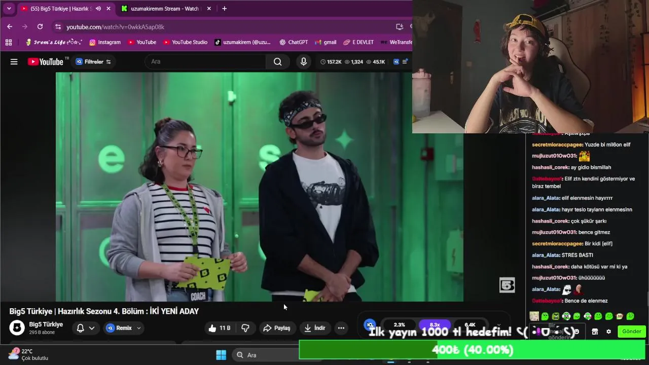Click the 6.4K vidIQ stat pill
The image size is (649, 365).
point(470,324)
